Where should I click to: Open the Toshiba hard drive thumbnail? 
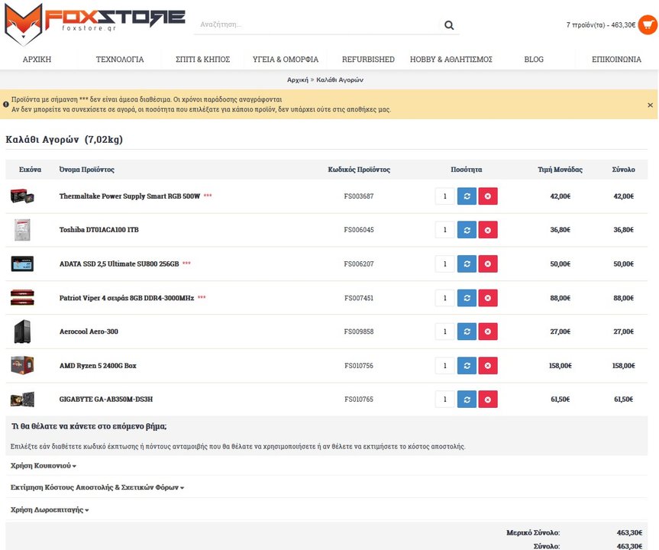22,230
